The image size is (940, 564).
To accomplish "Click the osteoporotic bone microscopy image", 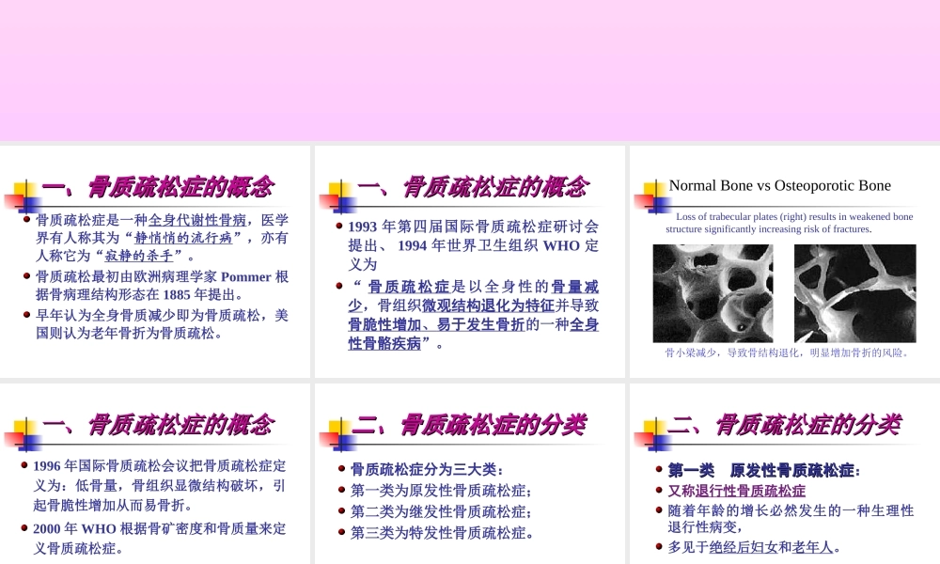I will [854, 292].
